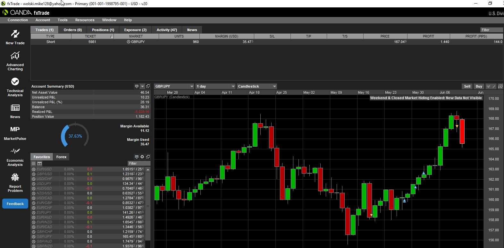504x248 pixels.
Task: Click the Report Problem bug icon
Action: (x=15, y=177)
